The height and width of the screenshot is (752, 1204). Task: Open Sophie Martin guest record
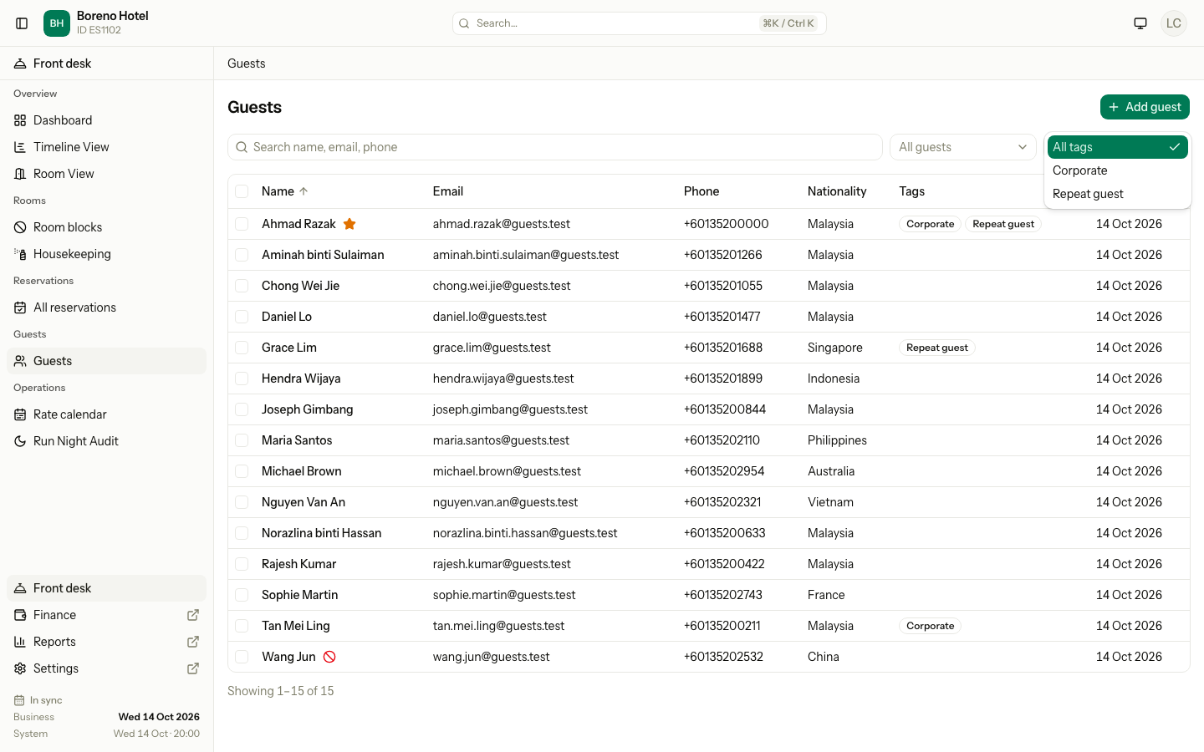click(x=299, y=595)
